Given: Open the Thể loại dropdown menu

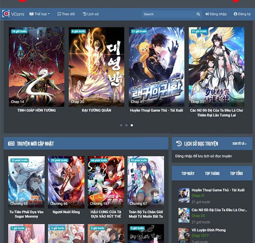Looking at the screenshot, I should (40, 14).
